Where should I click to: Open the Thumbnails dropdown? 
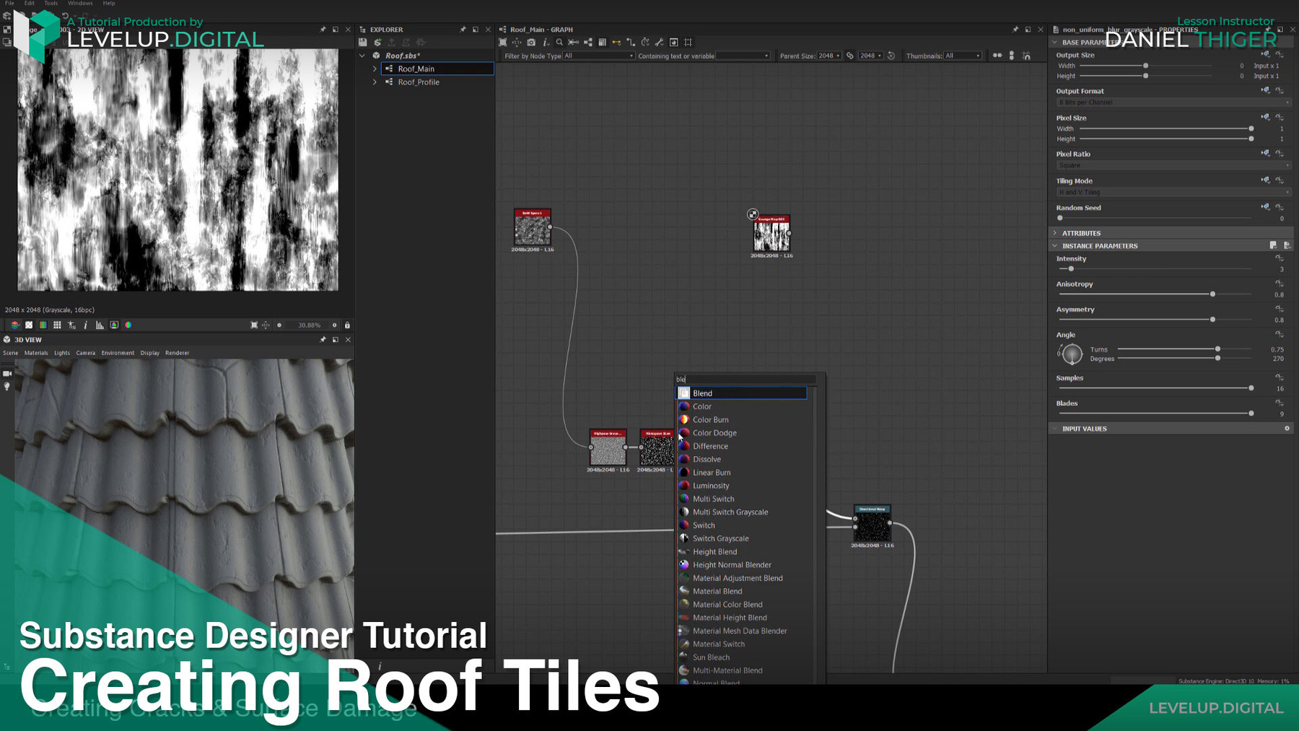pos(963,56)
